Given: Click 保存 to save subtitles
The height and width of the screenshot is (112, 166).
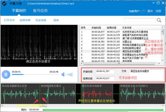Looking at the screenshot, I should click(56, 20).
